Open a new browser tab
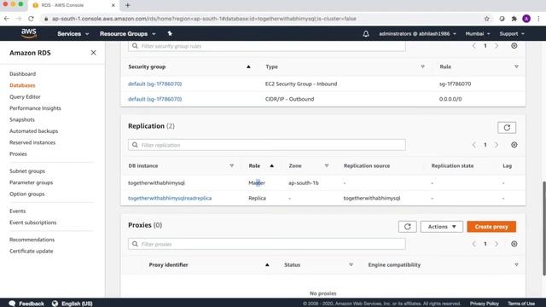 [x=127, y=5]
